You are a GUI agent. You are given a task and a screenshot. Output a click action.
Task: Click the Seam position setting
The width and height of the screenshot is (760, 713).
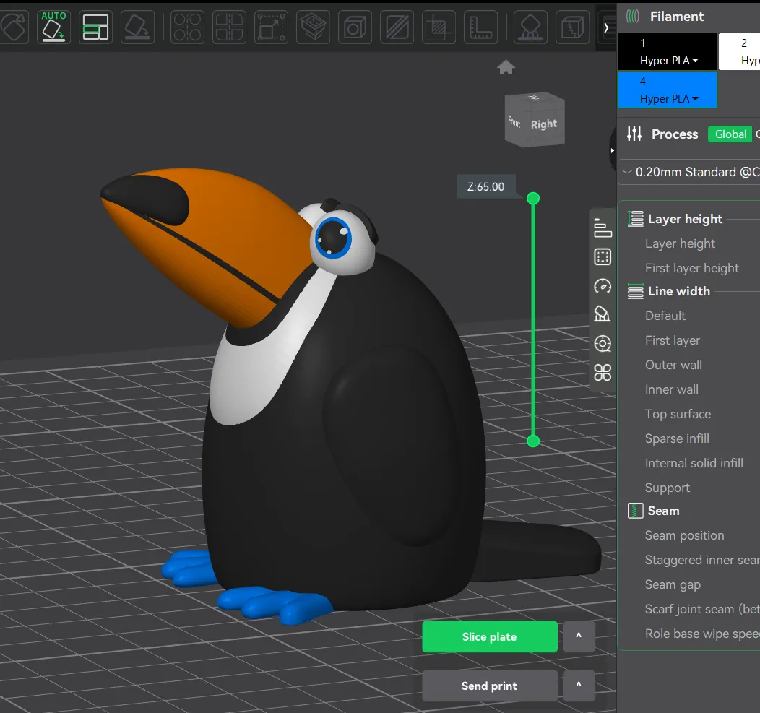click(684, 535)
